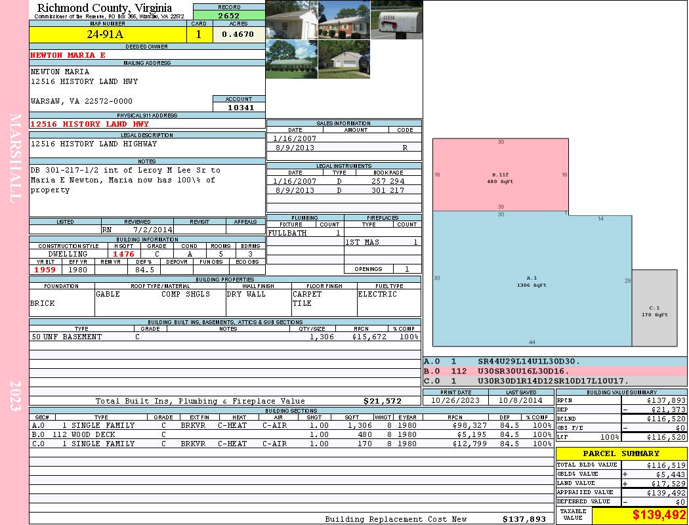689x525 pixels.
Task: Click account number 10341
Action: click(241, 107)
